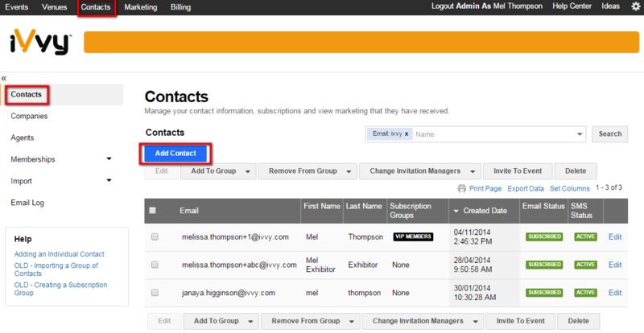Click the iVvy logo
644x333 pixels.
point(41,42)
